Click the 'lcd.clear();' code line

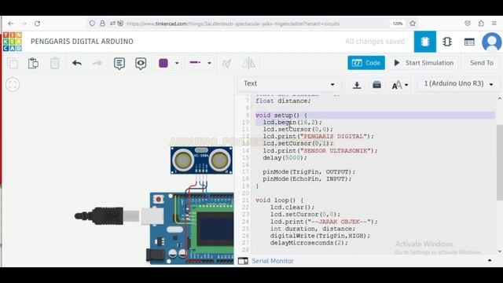click(x=292, y=208)
